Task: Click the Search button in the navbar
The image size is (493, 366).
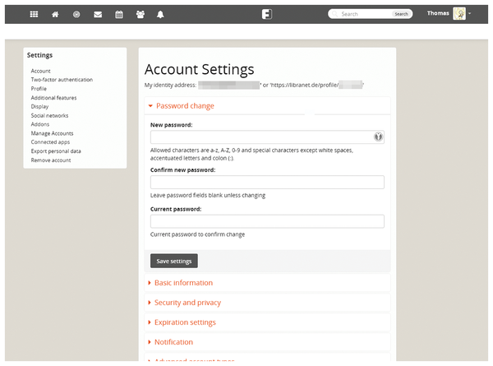Action: pyautogui.click(x=400, y=14)
